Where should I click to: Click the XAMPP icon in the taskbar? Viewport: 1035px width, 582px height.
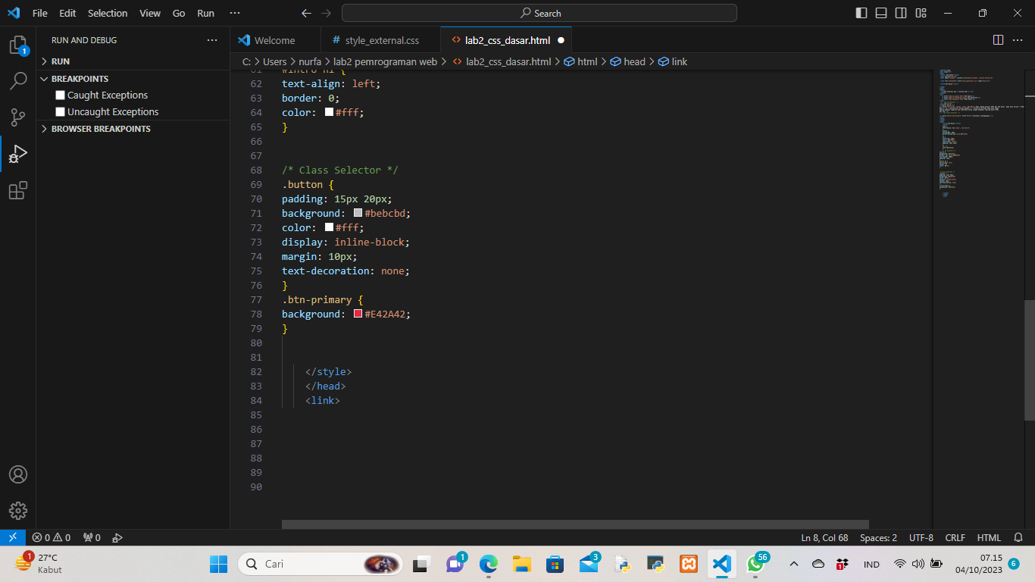(x=688, y=564)
